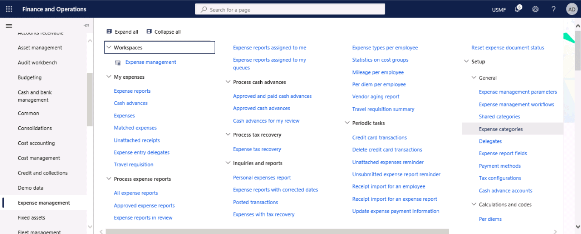The image size is (581, 234).
Task: Click the horizontal scrollbar at bottom
Action: pyautogui.click(x=277, y=231)
